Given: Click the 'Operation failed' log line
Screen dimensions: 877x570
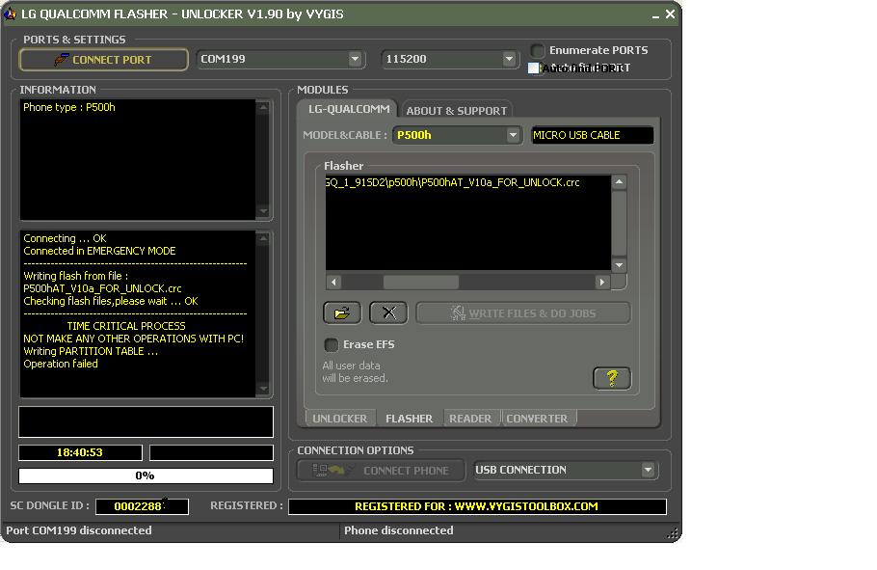Looking at the screenshot, I should [x=61, y=364].
